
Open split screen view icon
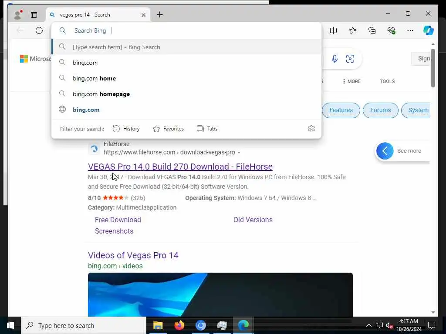pos(333,30)
